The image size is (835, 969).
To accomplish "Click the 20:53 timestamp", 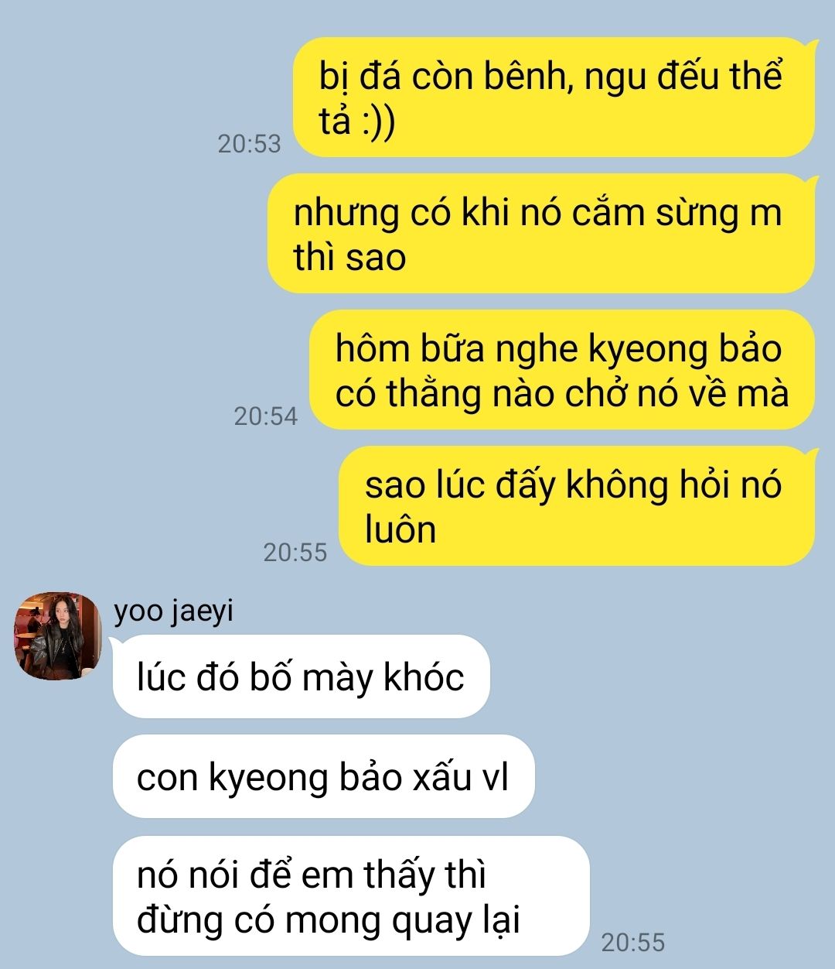I will (x=249, y=144).
